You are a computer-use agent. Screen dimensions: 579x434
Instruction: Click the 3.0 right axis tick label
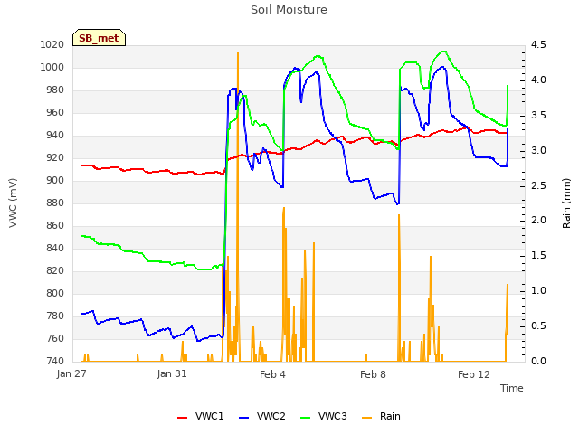[x=538, y=150]
